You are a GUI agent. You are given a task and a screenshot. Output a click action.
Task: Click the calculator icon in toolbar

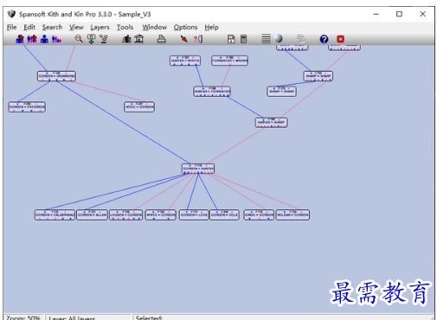(x=244, y=39)
